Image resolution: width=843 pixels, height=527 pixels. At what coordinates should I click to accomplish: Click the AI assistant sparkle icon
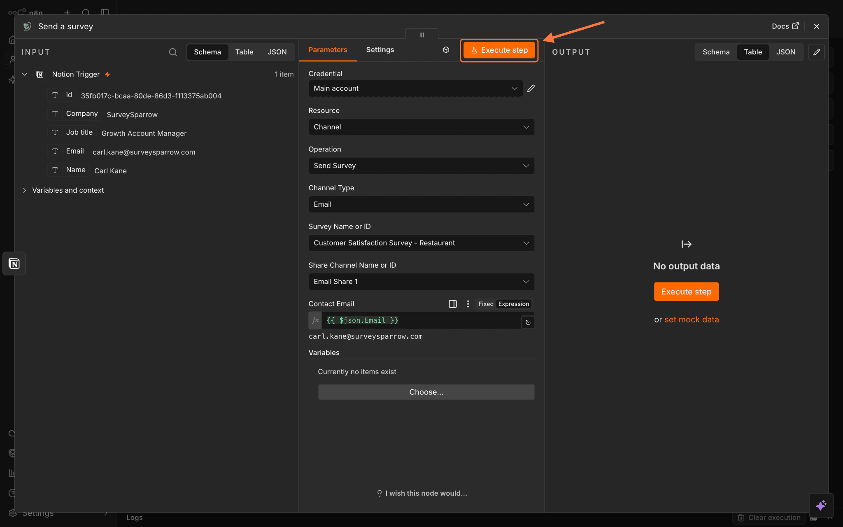point(821,505)
